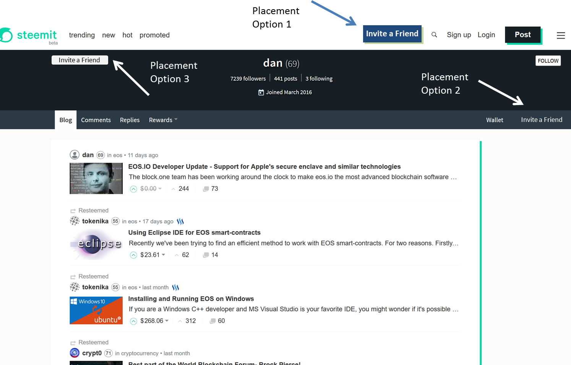Open the Rewards dropdown menu
Screen dimensions: 571x365
tap(163, 120)
